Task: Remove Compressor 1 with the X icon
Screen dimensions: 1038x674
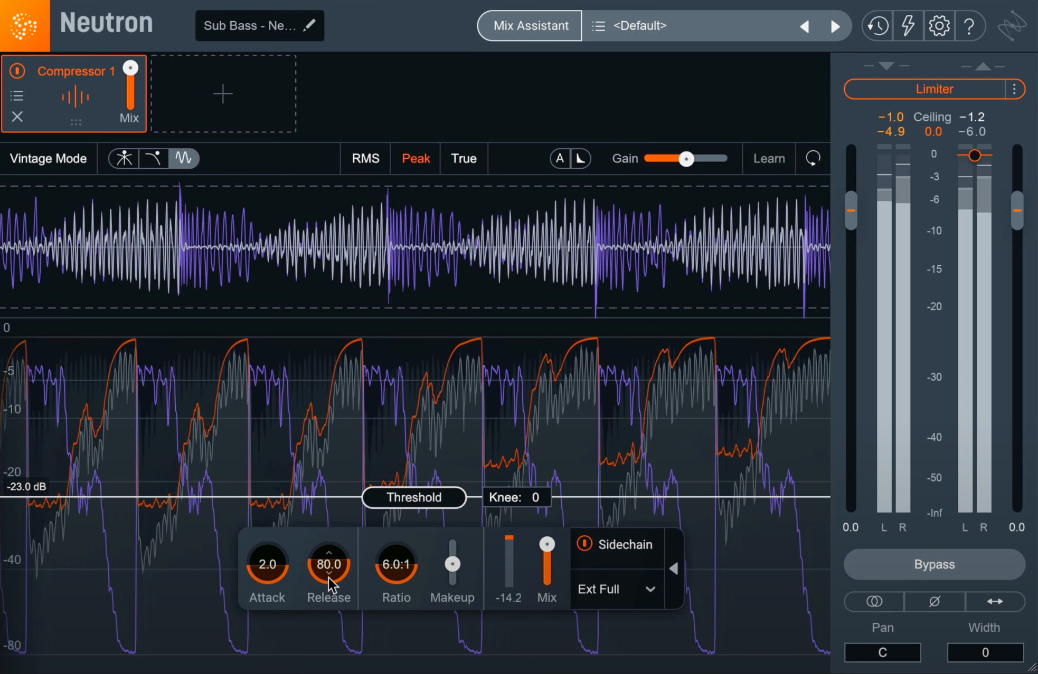Action: pyautogui.click(x=17, y=117)
